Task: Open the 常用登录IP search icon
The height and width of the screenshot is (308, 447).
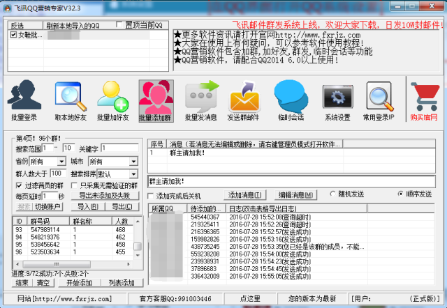Action: point(379,101)
